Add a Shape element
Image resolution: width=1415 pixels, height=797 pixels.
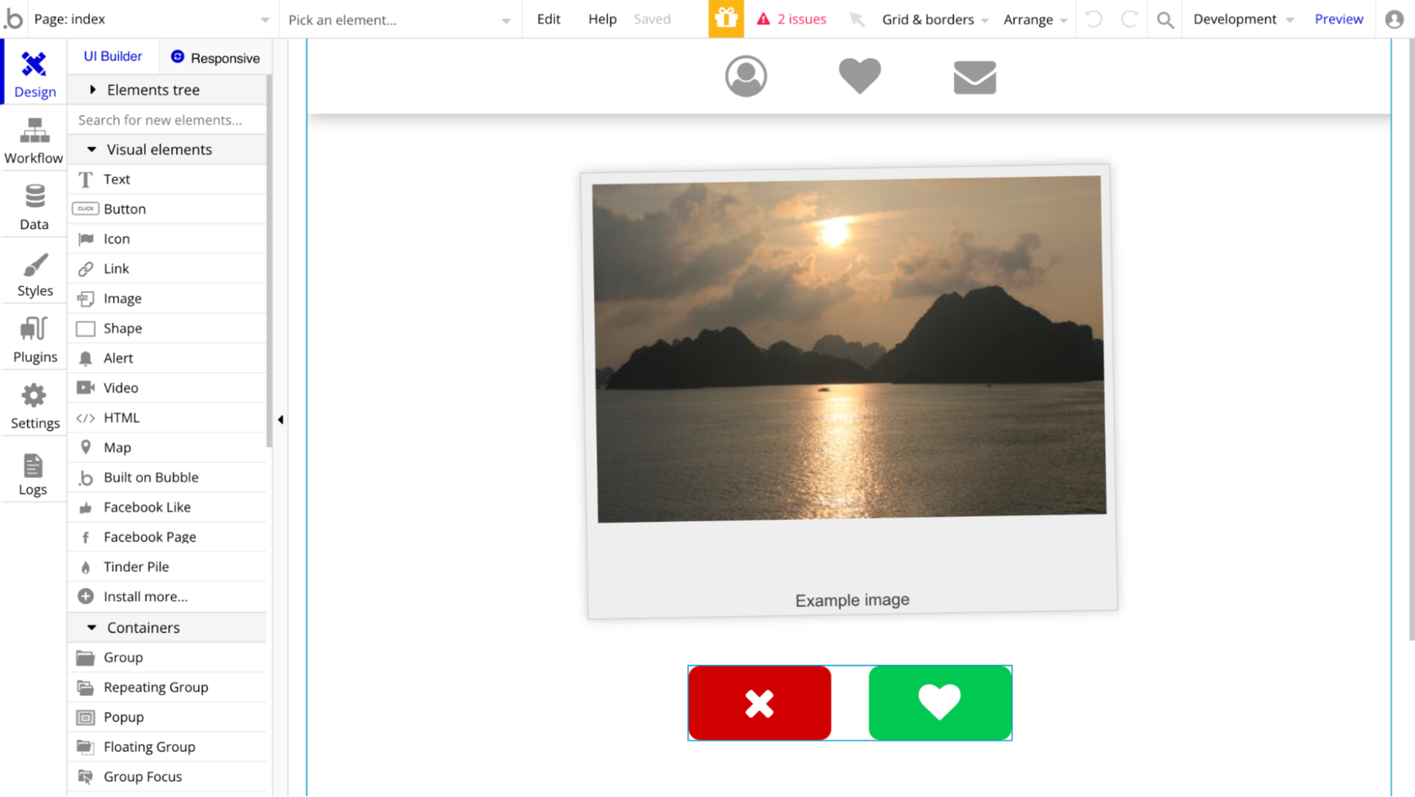pyautogui.click(x=168, y=328)
